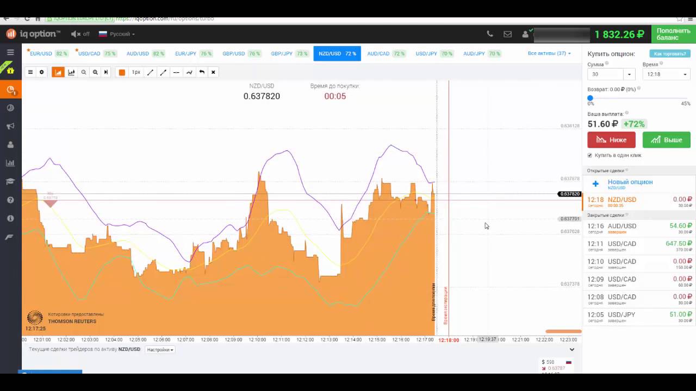Open the Настройки dropdown below chart
Screen dimensions: 696x391
coord(160,350)
